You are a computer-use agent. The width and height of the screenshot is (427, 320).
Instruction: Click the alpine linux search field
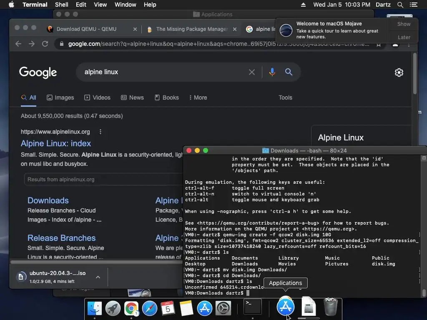pos(163,72)
